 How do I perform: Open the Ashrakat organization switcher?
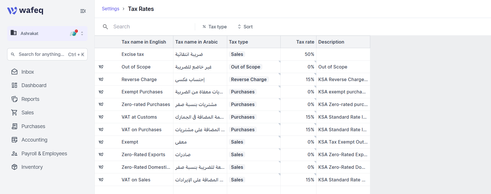coord(47,34)
